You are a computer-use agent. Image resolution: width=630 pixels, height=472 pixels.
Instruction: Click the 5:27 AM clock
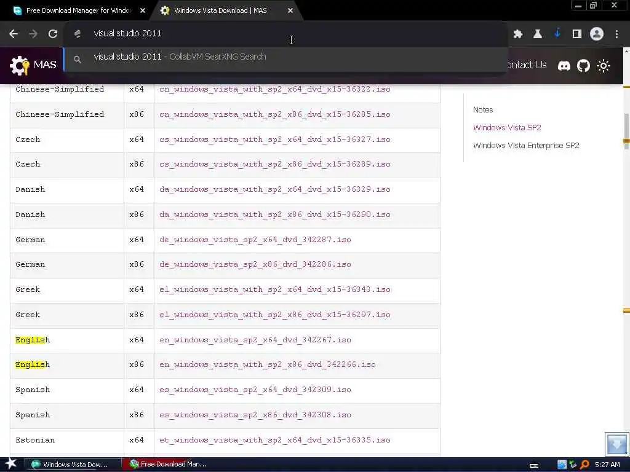pos(607,465)
